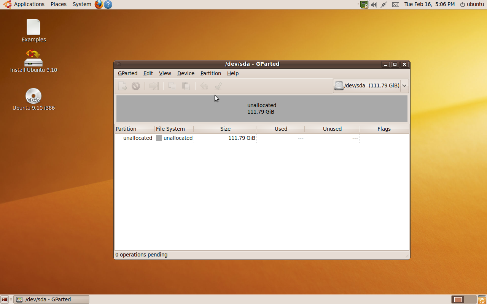Sort by the File System column header
The image size is (487, 304).
click(174, 129)
